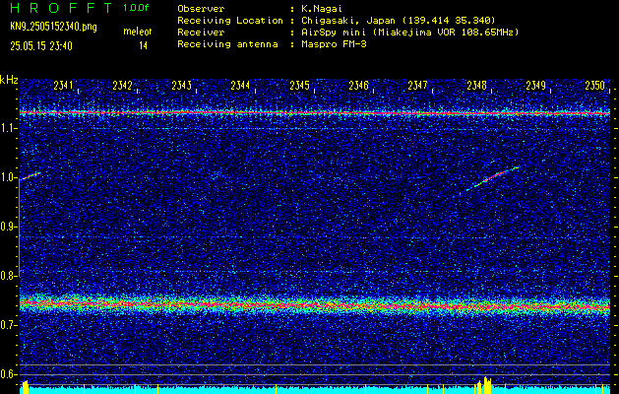Image resolution: width=619 pixels, height=394 pixels.
Task: Click the yellow intensity spike at the bottom left
Action: tap(26, 387)
